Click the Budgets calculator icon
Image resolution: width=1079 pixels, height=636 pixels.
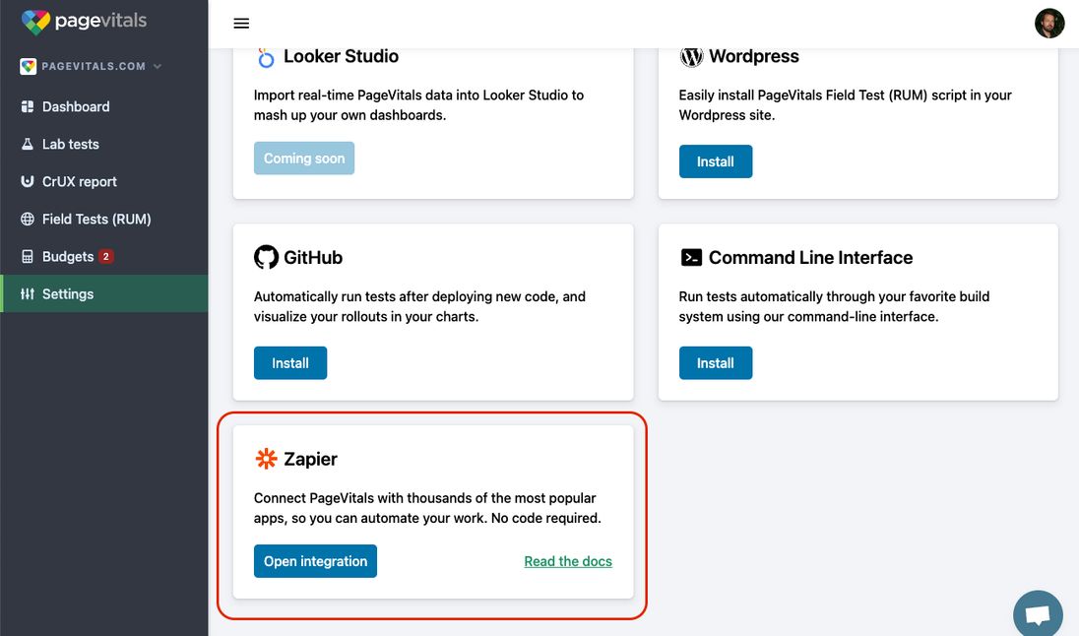click(29, 256)
